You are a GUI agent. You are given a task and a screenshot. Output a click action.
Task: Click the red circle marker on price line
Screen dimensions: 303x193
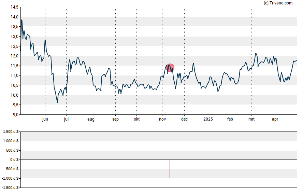170,68
